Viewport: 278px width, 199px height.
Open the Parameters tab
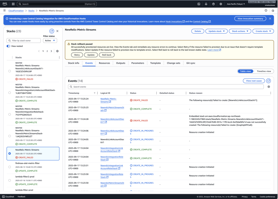click(x=138, y=63)
